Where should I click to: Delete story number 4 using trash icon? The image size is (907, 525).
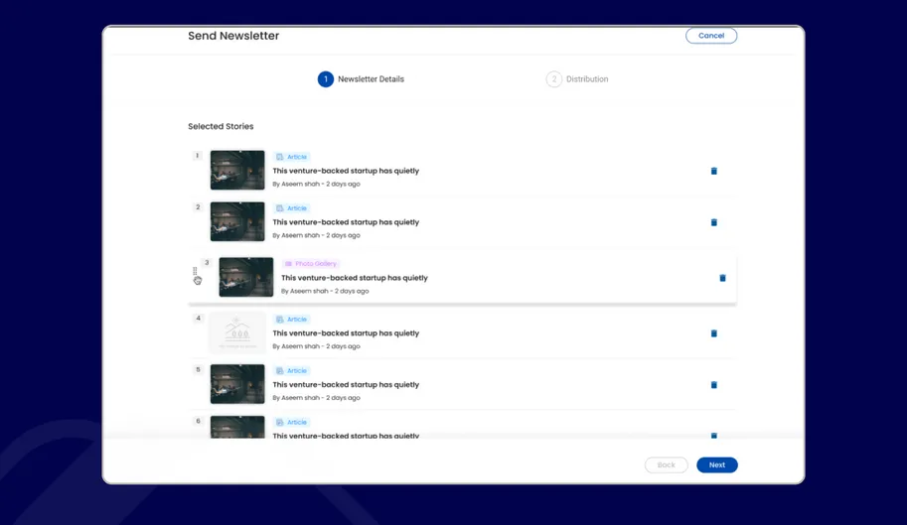(713, 333)
